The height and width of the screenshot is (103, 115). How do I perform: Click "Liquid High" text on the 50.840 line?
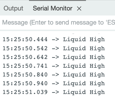click(84, 75)
